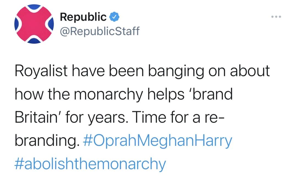
Task: Open the @RepublicStaff handle
Action: pos(100,31)
